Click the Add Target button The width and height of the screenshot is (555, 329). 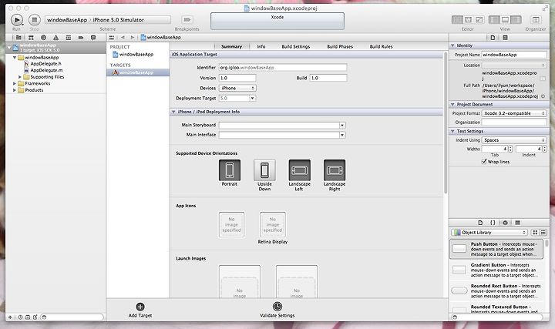point(140,310)
